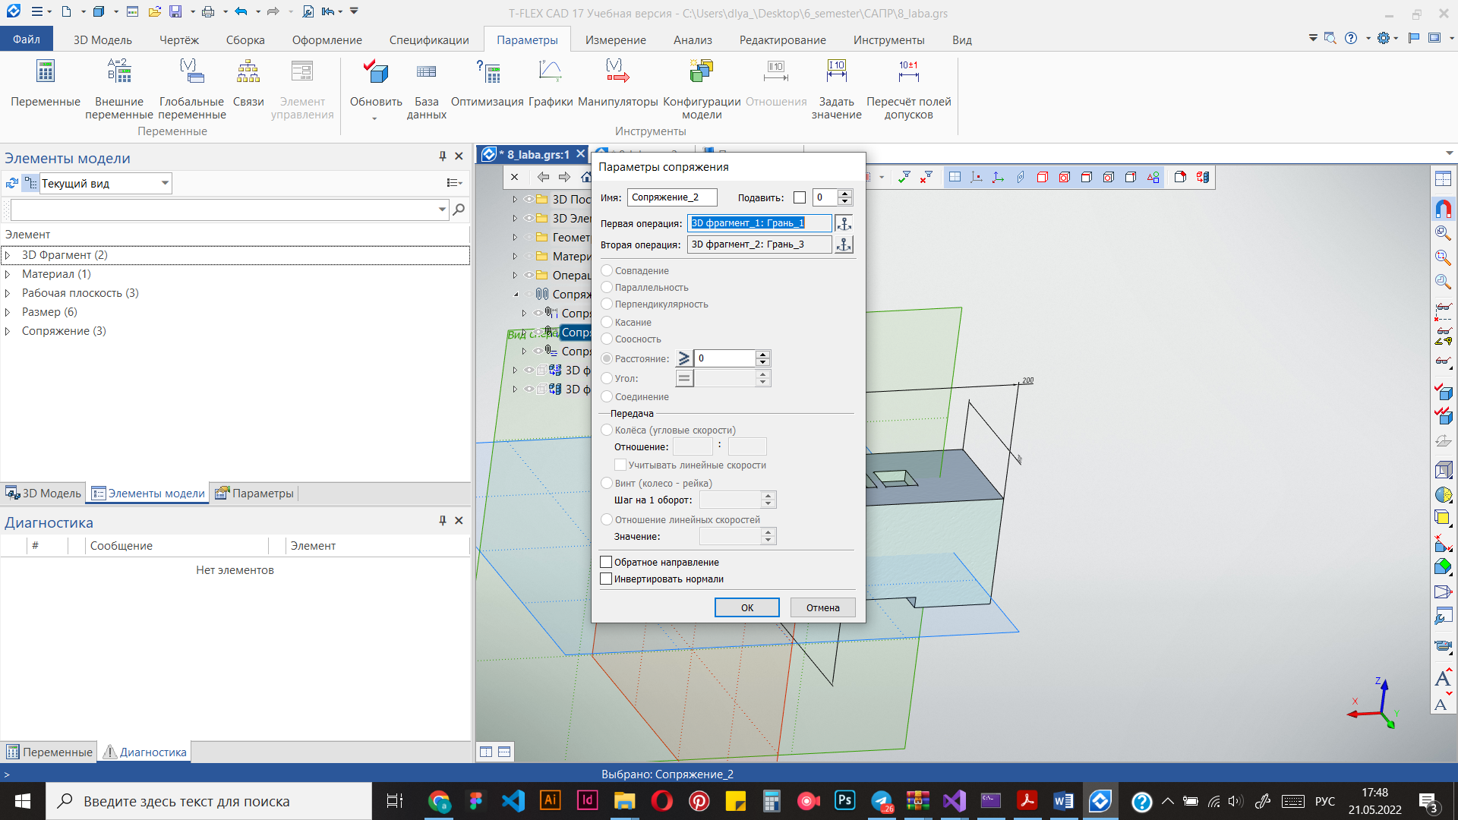Refresh the model elements list icon
This screenshot has height=820, width=1458.
pyautogui.click(x=11, y=183)
